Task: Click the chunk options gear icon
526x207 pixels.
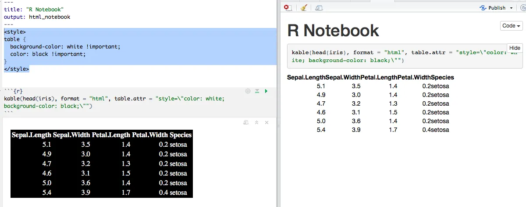Action: (248, 91)
